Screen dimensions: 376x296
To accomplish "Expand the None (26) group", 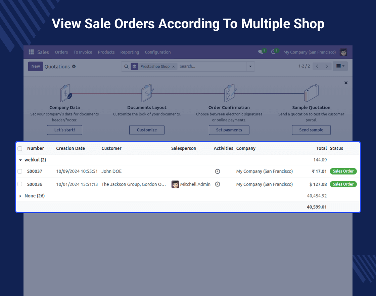I will coord(20,196).
